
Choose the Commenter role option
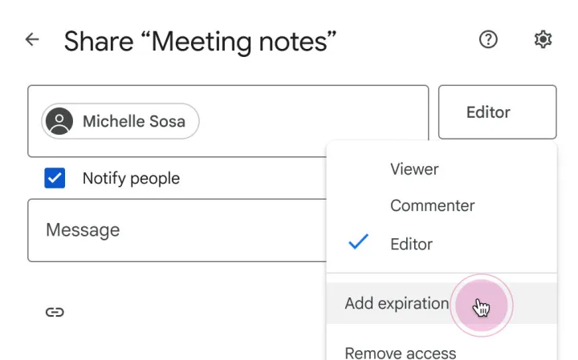pos(432,205)
